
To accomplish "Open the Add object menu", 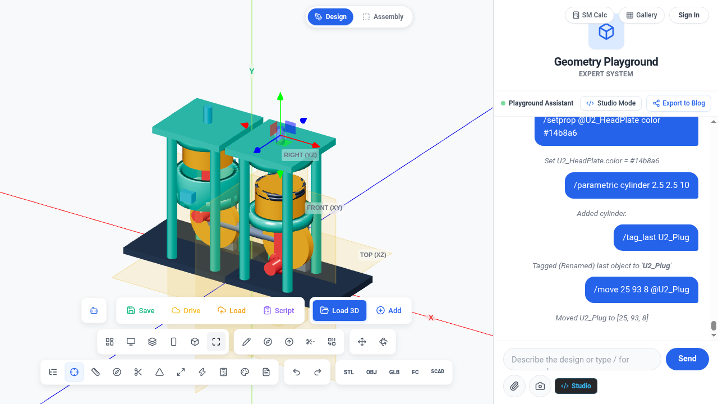I will (x=389, y=310).
